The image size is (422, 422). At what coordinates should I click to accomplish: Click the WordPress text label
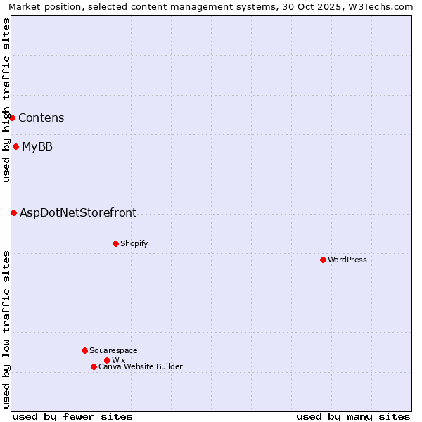347,260
